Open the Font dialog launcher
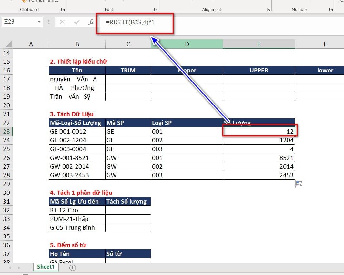The width and height of the screenshot is (344, 275). pyautogui.click(x=156, y=9)
